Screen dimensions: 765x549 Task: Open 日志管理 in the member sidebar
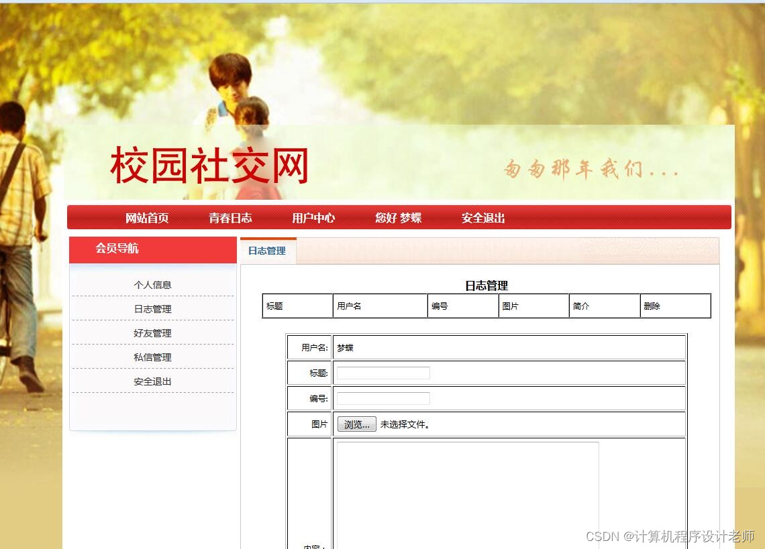(x=153, y=309)
